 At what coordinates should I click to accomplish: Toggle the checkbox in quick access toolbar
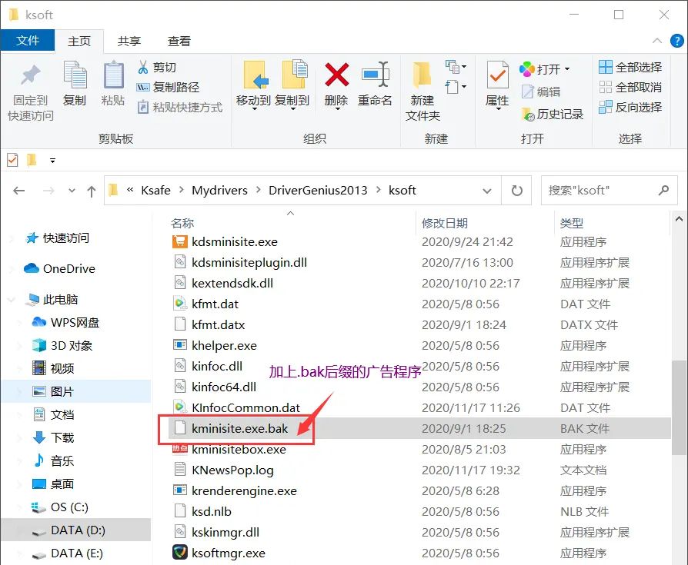tap(12, 160)
